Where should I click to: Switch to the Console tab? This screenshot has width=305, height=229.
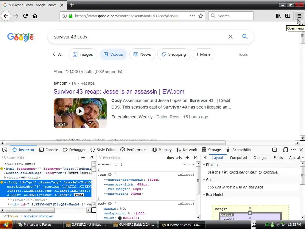click(x=49, y=150)
